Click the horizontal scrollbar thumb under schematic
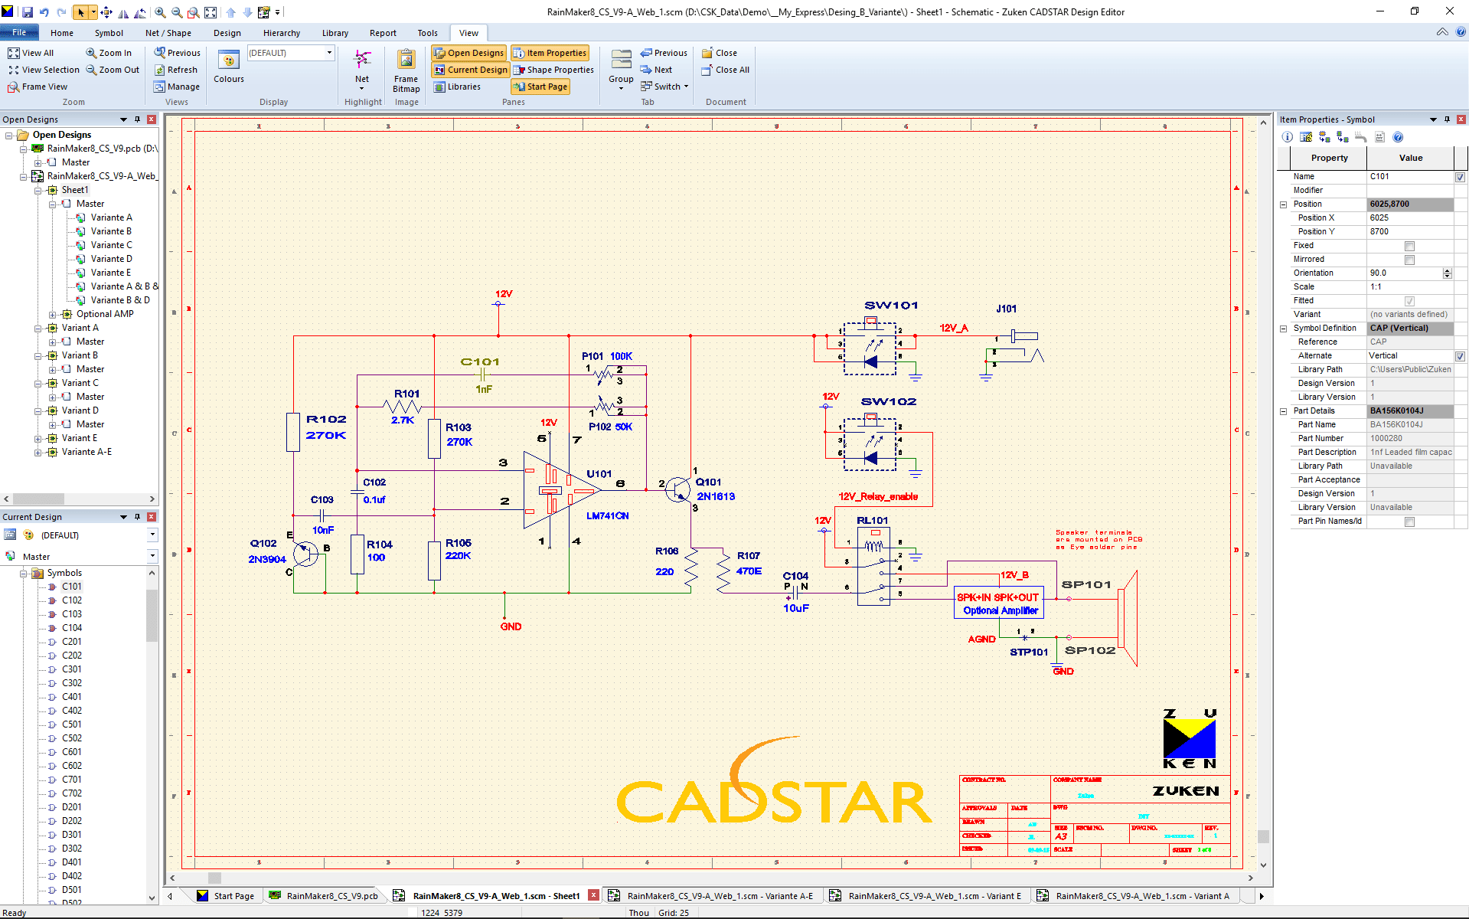Viewport: 1469px width, 919px height. pos(214,878)
